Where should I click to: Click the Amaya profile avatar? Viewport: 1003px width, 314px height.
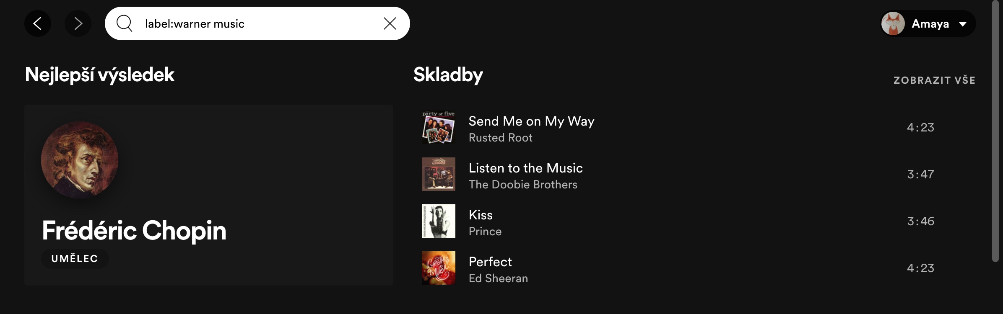893,23
